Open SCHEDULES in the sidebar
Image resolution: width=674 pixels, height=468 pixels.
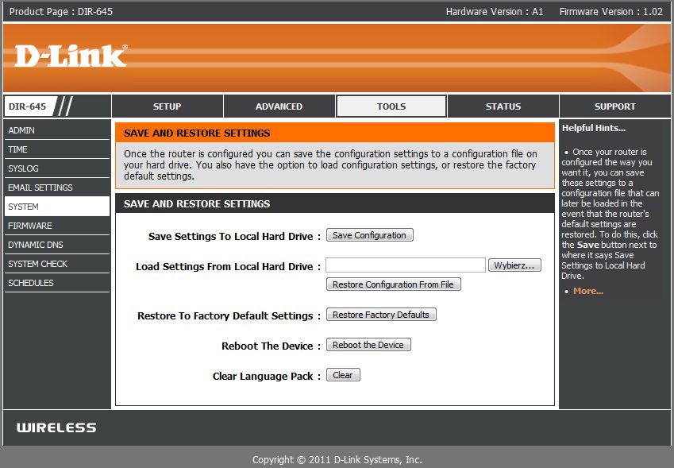(x=56, y=283)
